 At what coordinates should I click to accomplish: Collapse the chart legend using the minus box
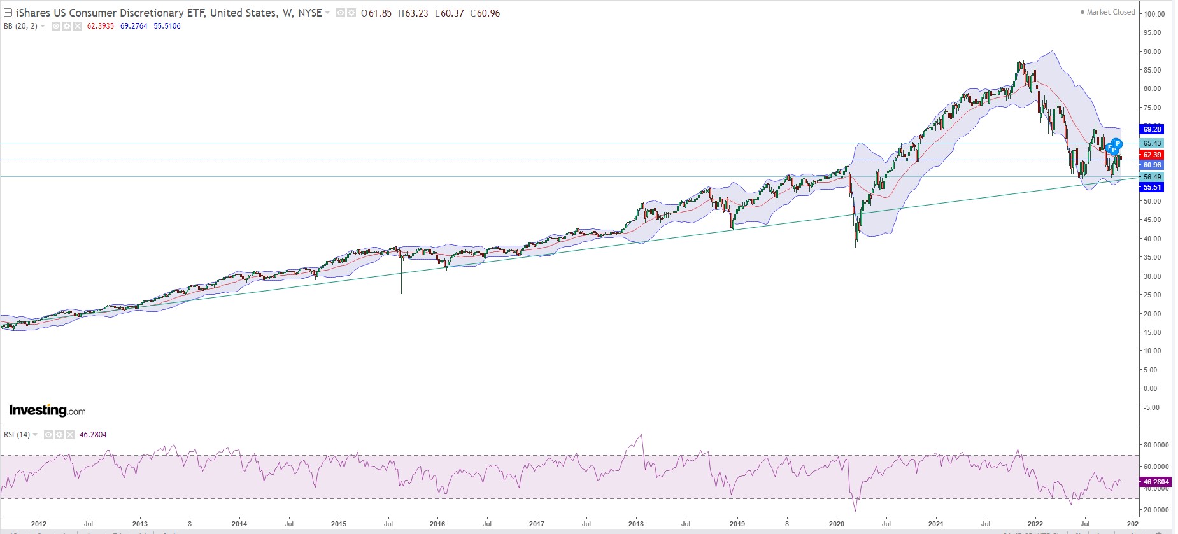8,13
